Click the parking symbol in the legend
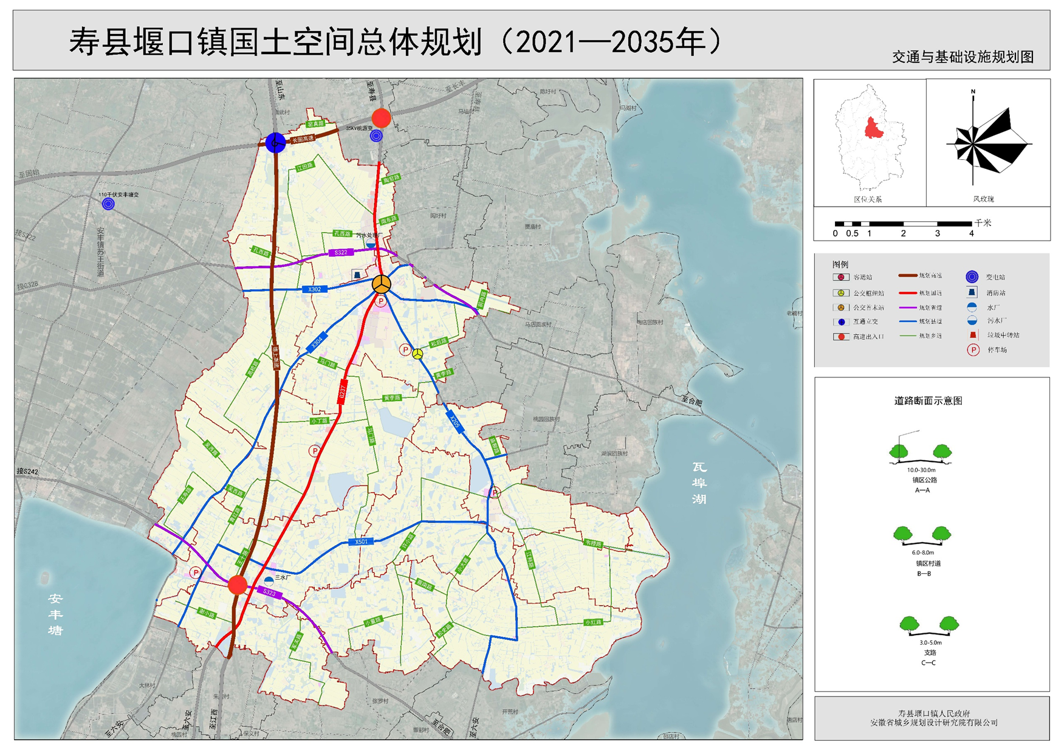Screen dimensions: 1064x753 [x=973, y=350]
